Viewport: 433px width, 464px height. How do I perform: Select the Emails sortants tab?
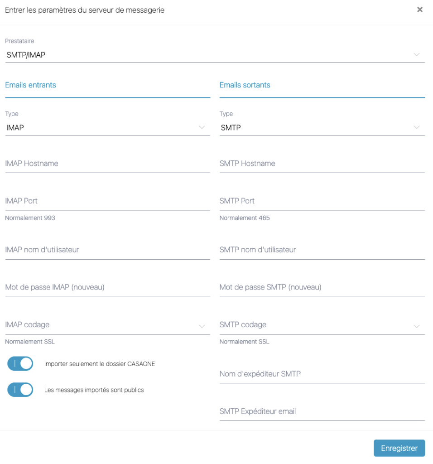[x=245, y=85]
